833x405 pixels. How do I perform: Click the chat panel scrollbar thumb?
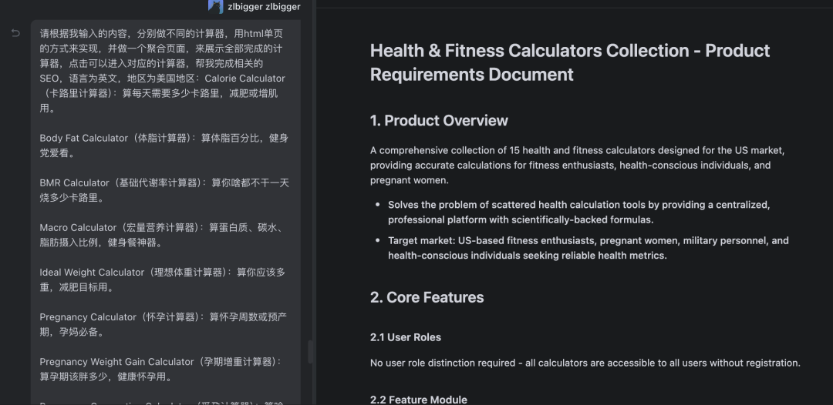[310, 352]
